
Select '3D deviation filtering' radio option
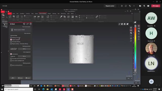[11, 42]
